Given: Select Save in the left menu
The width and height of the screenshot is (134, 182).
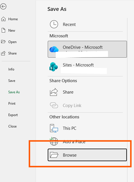Looking at the screenshot, I should [x=12, y=81].
